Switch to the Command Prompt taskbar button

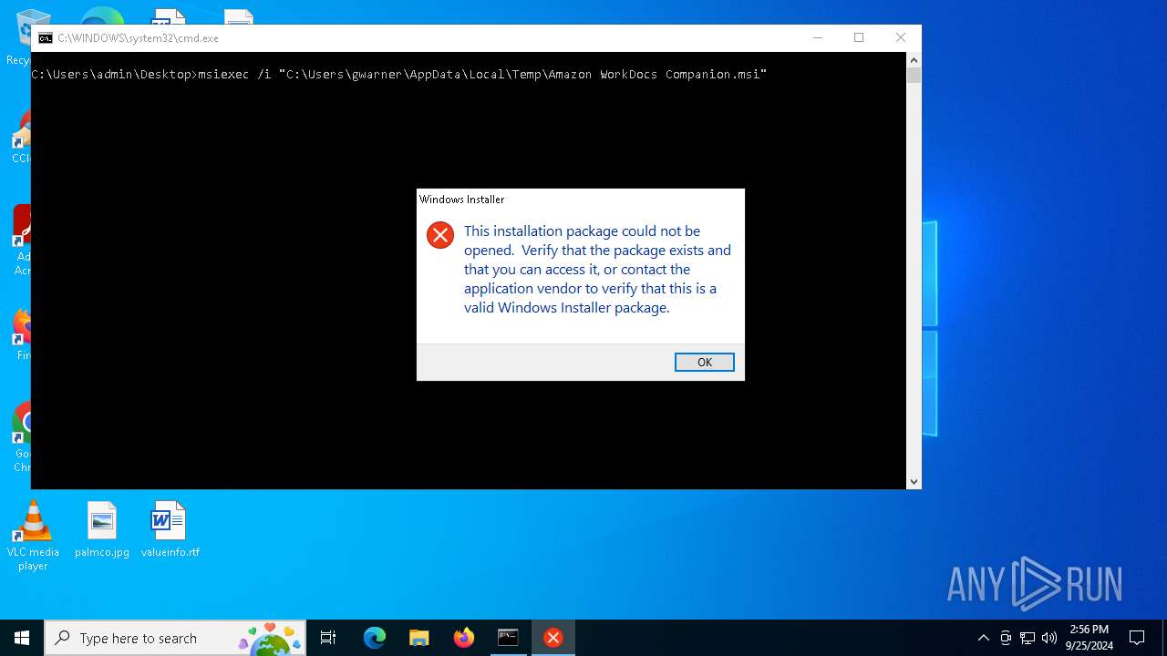point(508,638)
